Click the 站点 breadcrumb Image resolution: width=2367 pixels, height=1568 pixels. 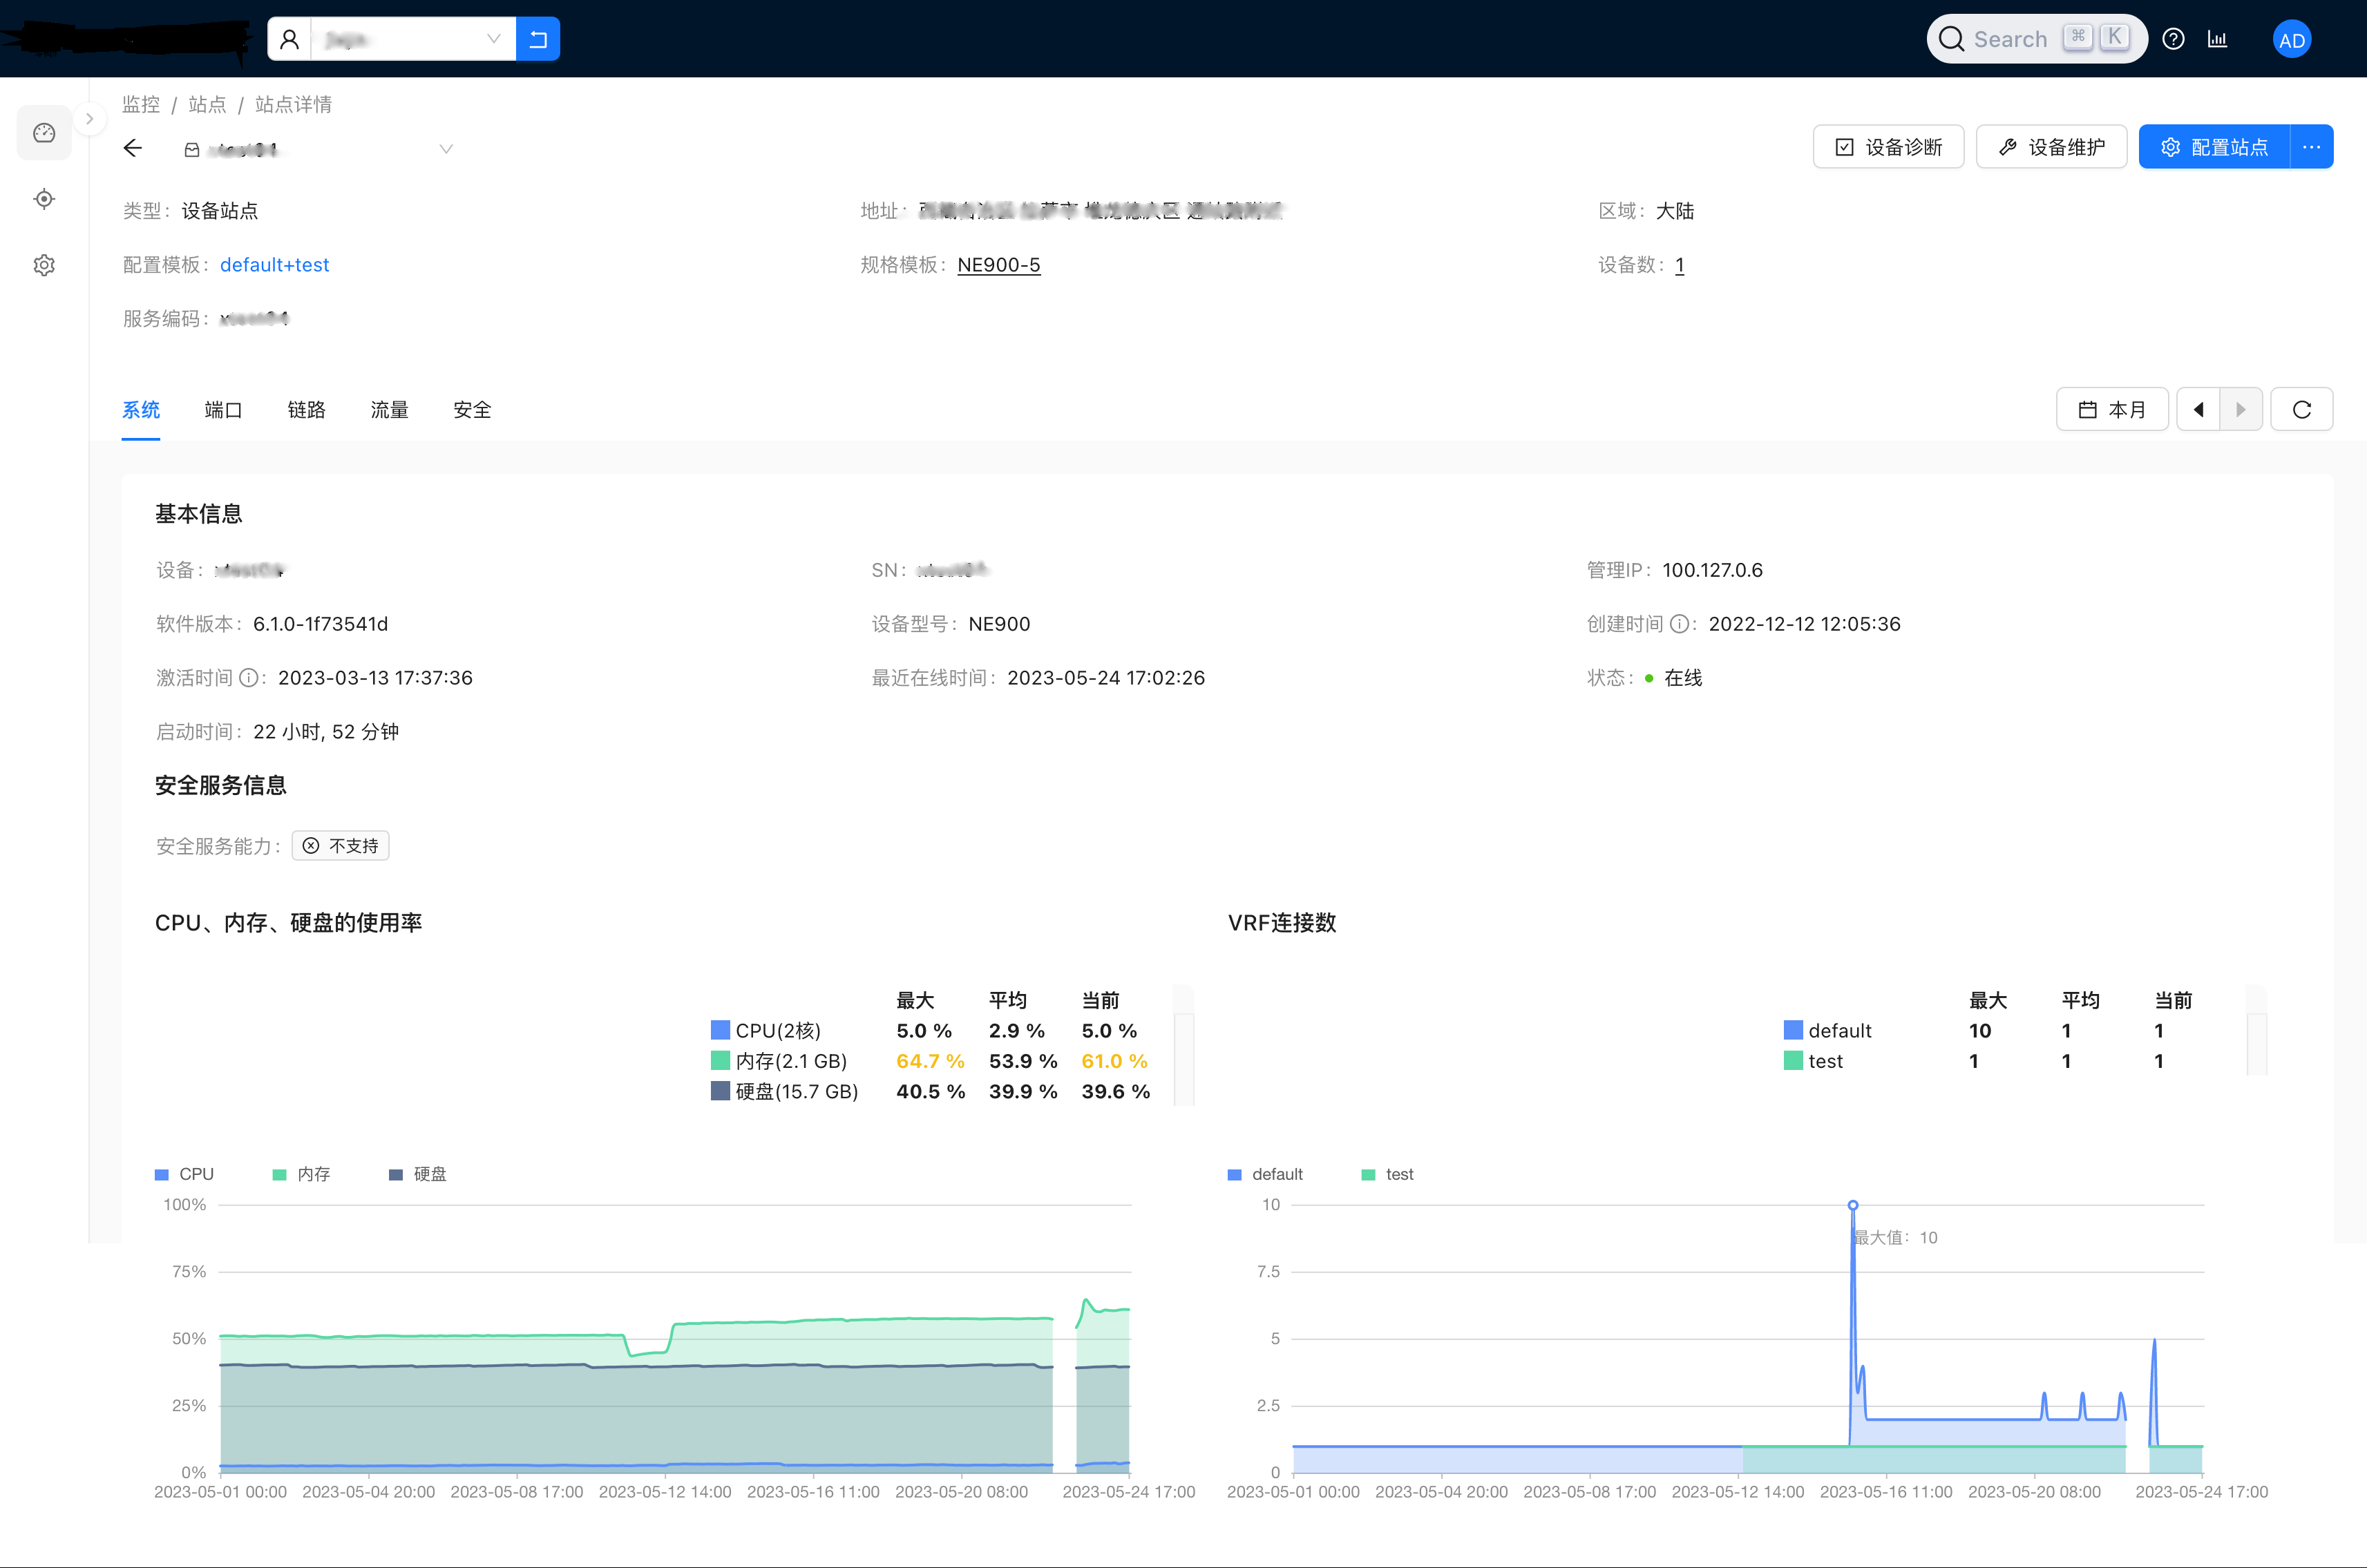(x=207, y=105)
